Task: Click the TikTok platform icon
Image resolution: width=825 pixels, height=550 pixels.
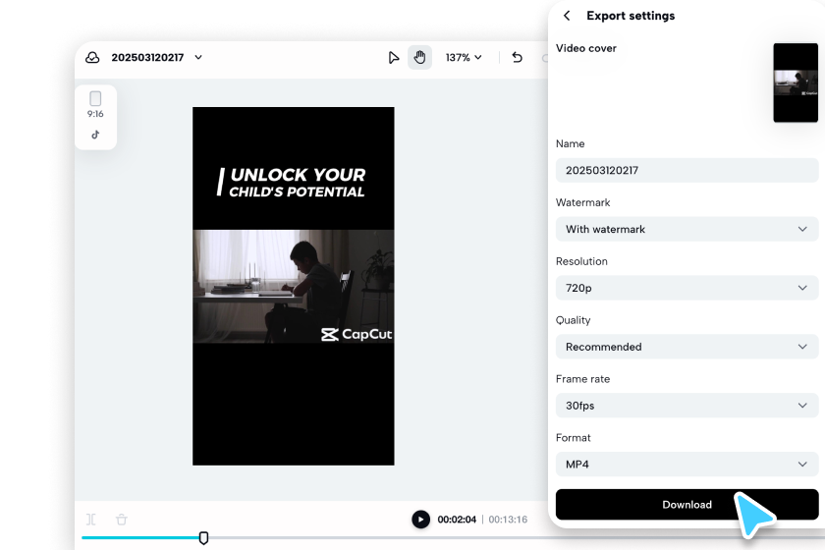Action: click(x=95, y=135)
